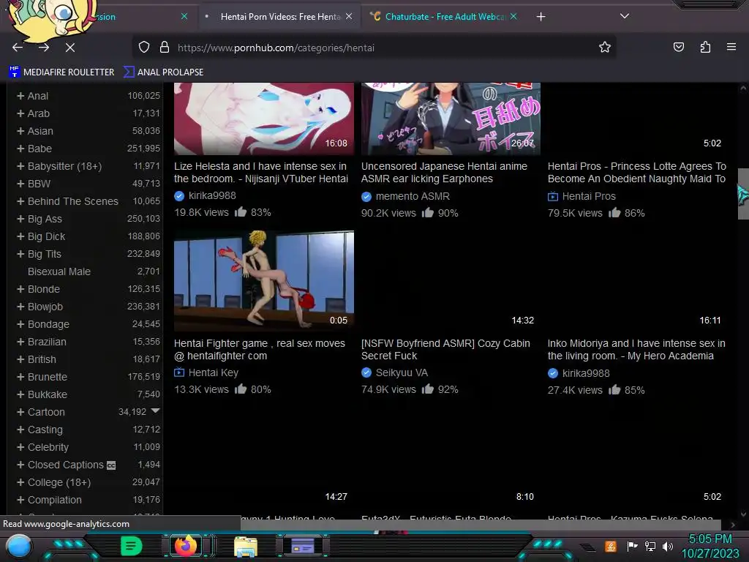Click the verified badge beside kirika9988 under Lize Helesta
The height and width of the screenshot is (562, 749).
coord(179,196)
